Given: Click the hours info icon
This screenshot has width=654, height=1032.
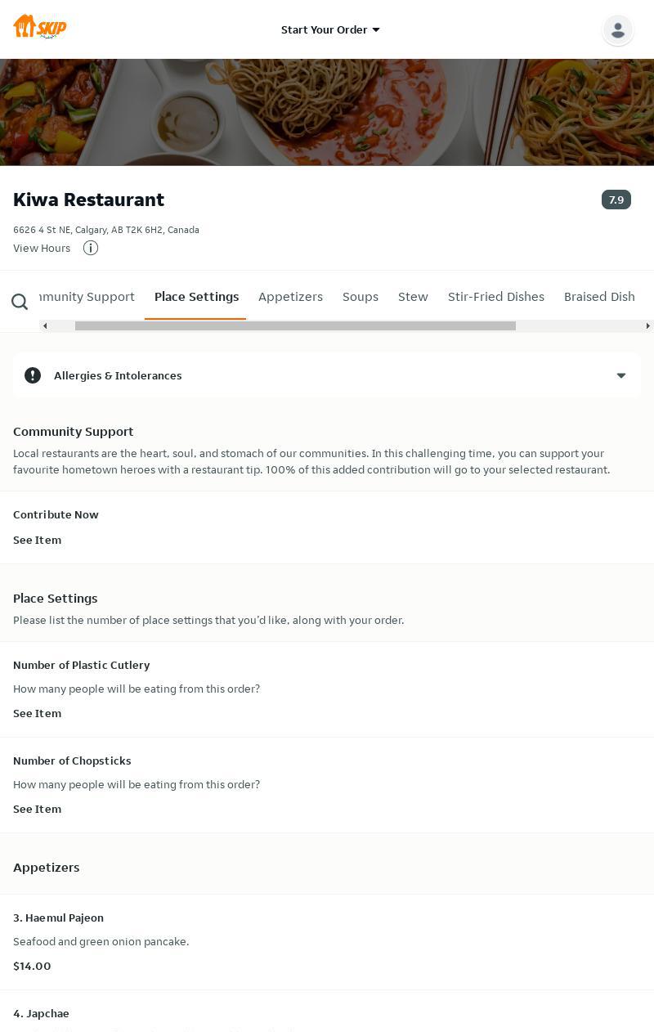Looking at the screenshot, I should 91,248.
